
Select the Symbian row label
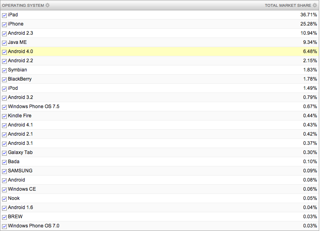click(18, 70)
